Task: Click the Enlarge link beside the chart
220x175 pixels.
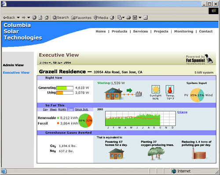Action: [x=182, y=112]
